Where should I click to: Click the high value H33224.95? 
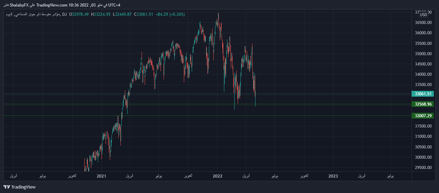(101, 14)
